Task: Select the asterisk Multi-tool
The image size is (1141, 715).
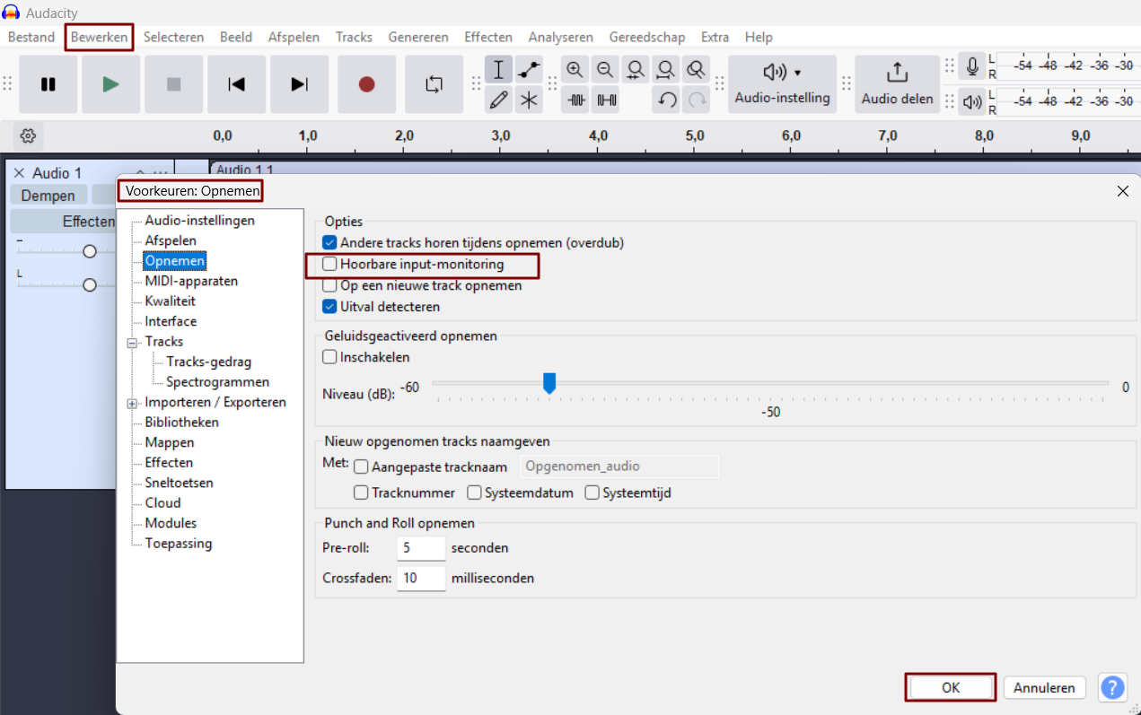Action: [x=529, y=100]
